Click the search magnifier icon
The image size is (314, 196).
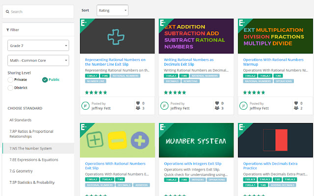[x=7, y=12]
